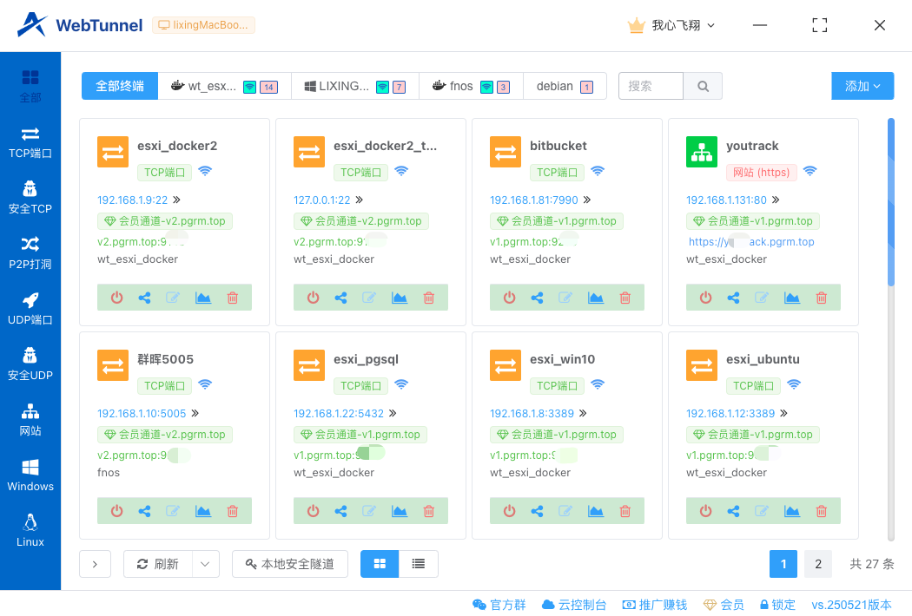Click the 搜索 input field
This screenshot has height=616, width=912.
(x=651, y=86)
